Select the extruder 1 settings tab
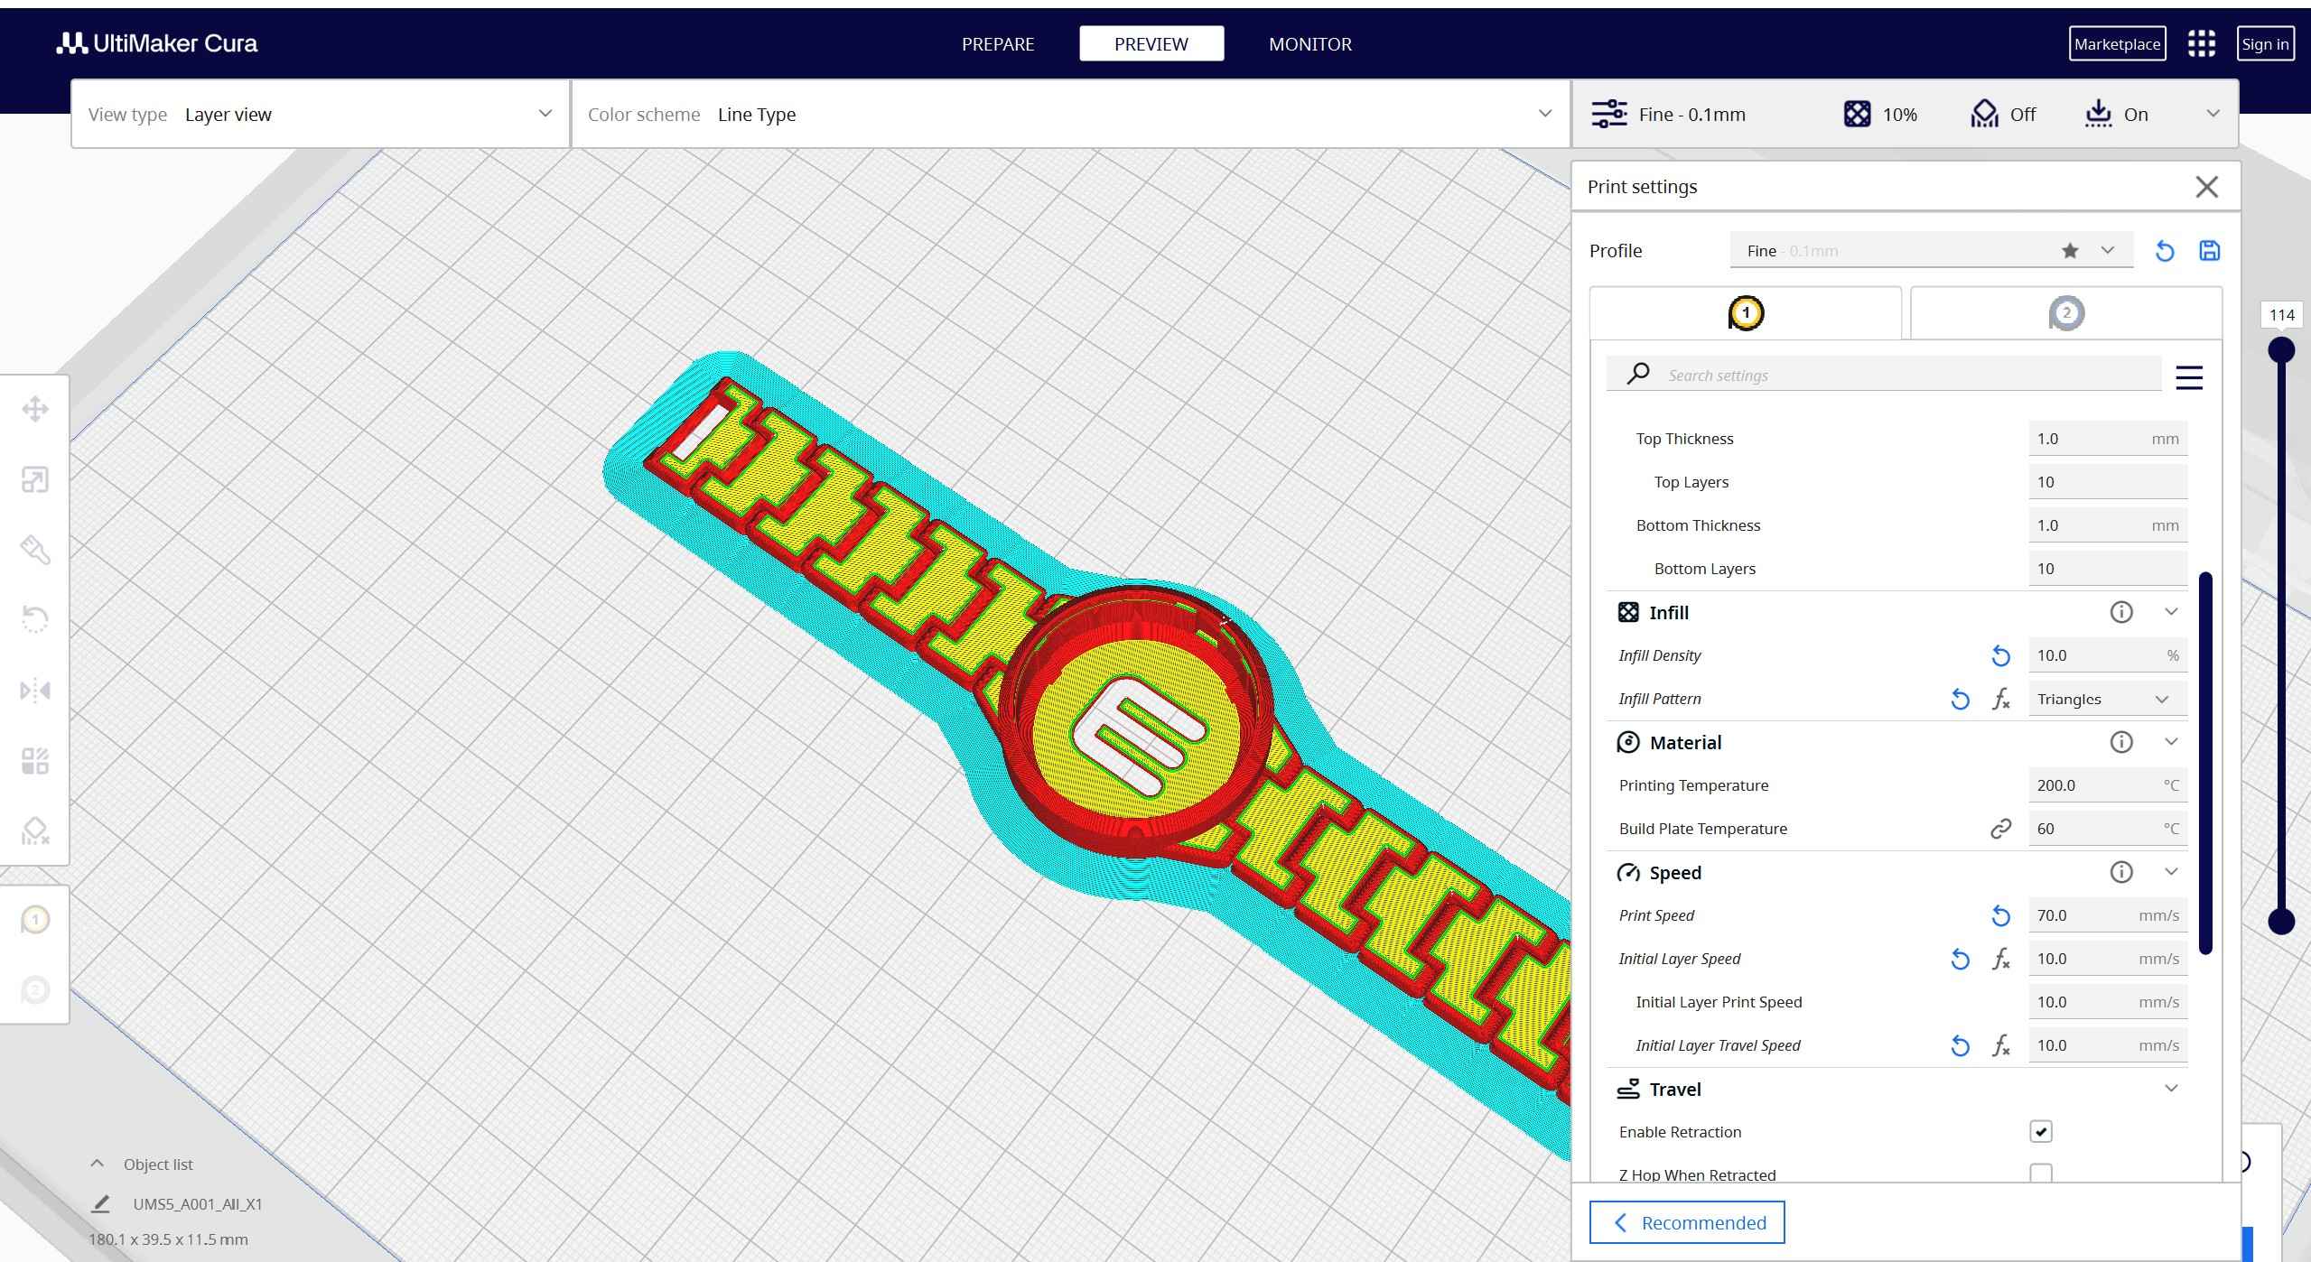The height and width of the screenshot is (1262, 2311). click(x=1745, y=313)
